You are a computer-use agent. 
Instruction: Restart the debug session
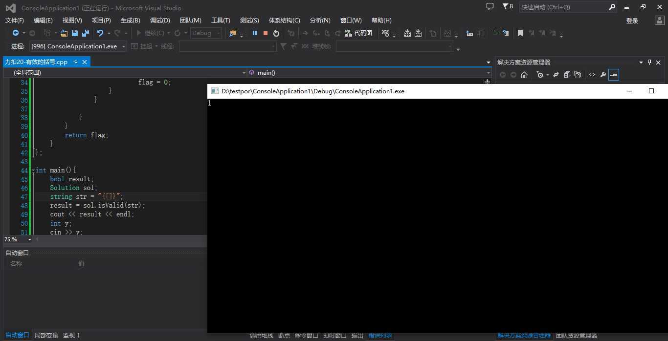click(x=276, y=33)
